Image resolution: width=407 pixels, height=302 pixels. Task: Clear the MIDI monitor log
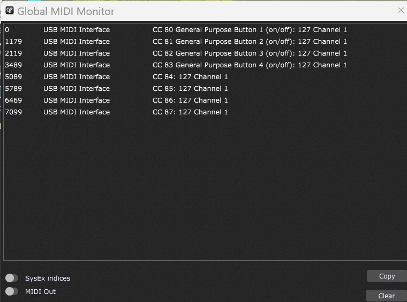(x=386, y=296)
